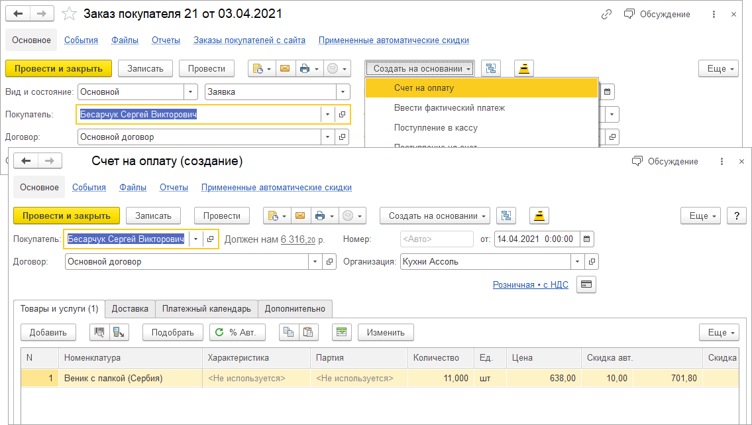This screenshot has height=425, width=752.
Task: Click the payment card icon near Розничная с НДС
Action: click(x=586, y=284)
